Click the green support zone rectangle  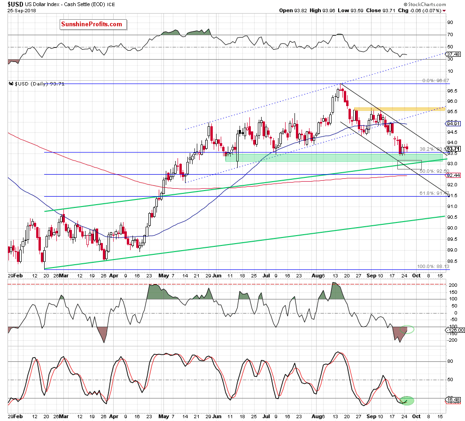[334, 158]
